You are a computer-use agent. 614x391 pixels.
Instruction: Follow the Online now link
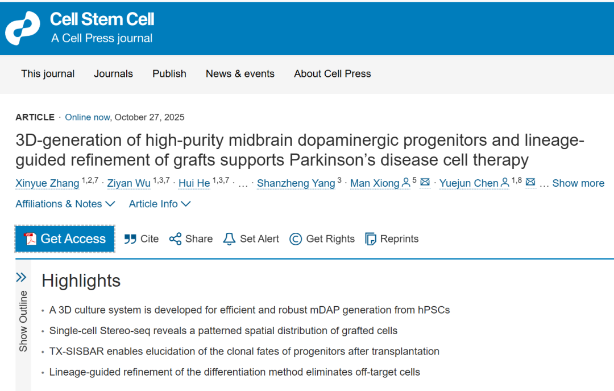coord(87,117)
